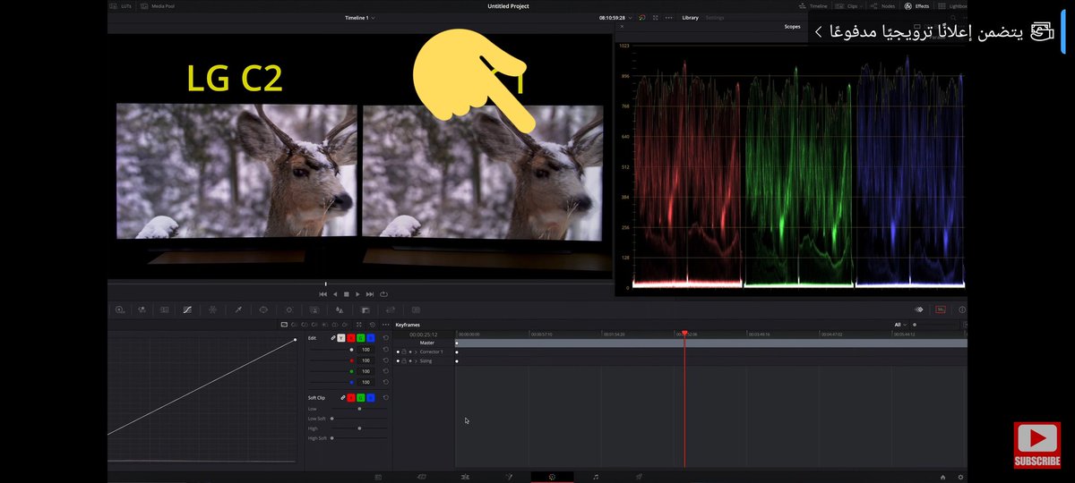Open the Curves palette icon
The width and height of the screenshot is (1075, 483).
pyautogui.click(x=187, y=309)
